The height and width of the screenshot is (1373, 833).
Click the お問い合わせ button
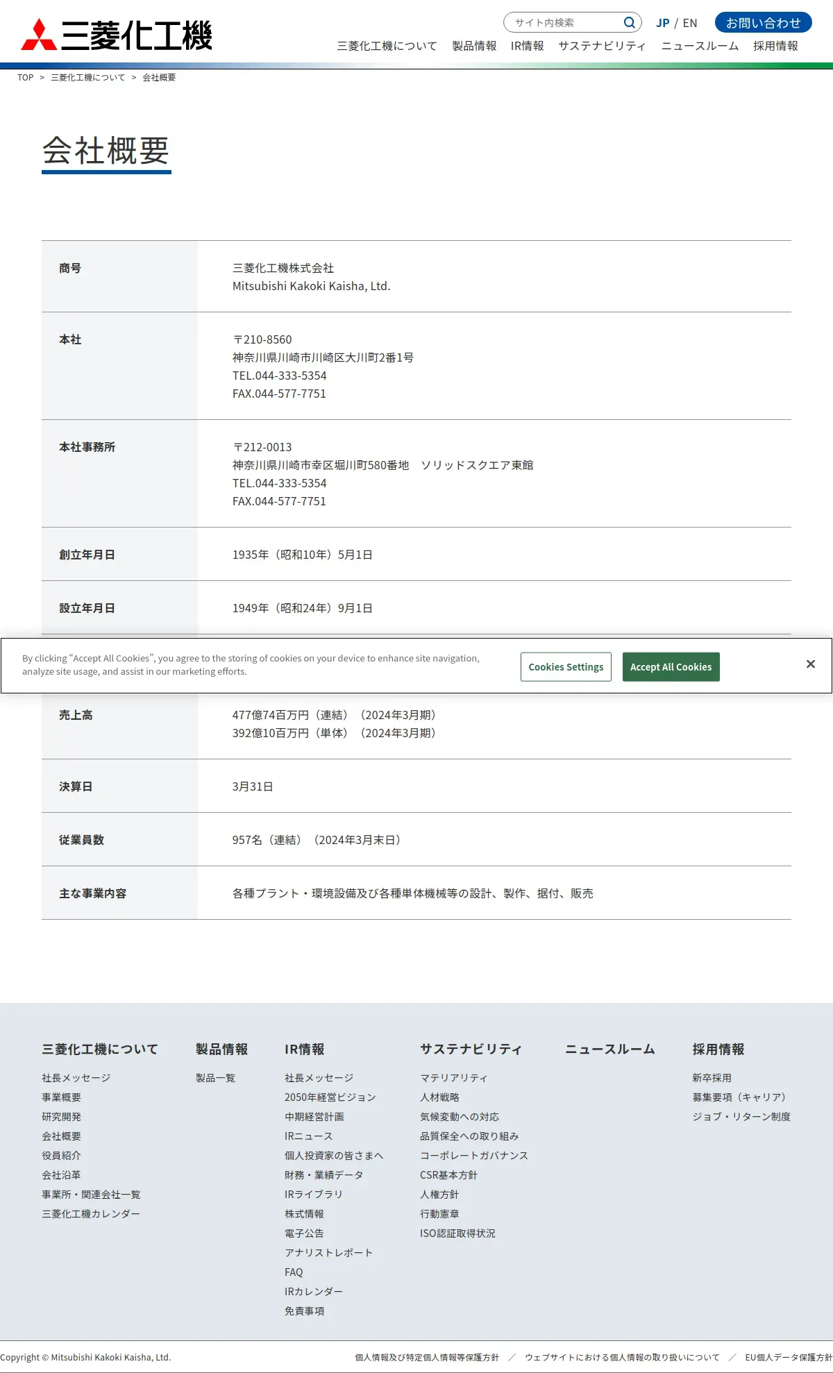[763, 23]
